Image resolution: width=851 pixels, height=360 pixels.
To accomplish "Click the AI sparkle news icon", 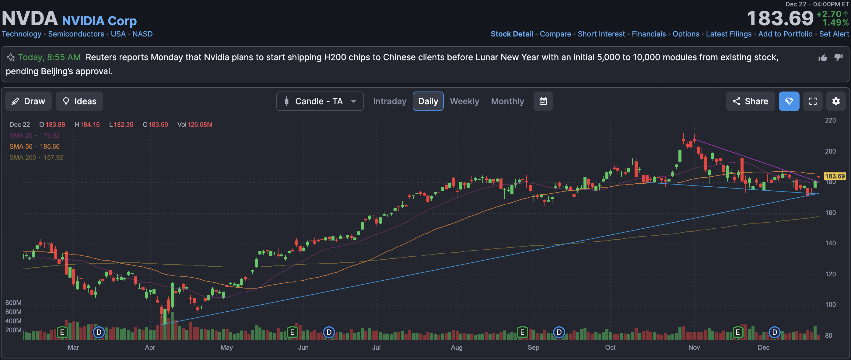I will click(11, 57).
